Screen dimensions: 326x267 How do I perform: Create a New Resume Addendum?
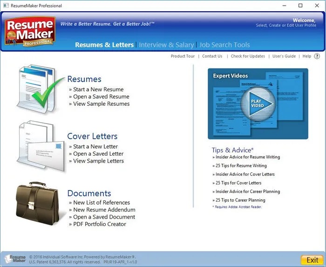click(x=104, y=210)
